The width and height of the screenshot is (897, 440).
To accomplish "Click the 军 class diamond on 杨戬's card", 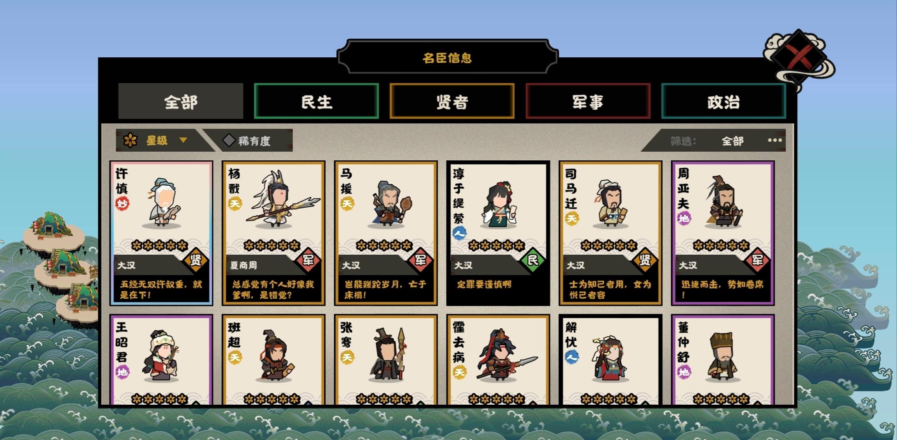I will pyautogui.click(x=308, y=261).
